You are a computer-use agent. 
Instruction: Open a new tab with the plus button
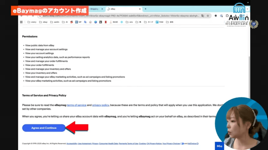(x=145, y=9)
